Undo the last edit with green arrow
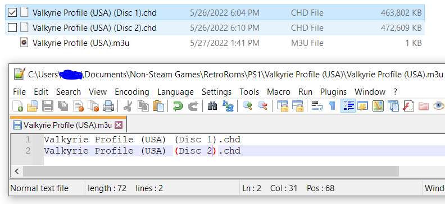This screenshot has width=445, height=204. tap(178, 106)
